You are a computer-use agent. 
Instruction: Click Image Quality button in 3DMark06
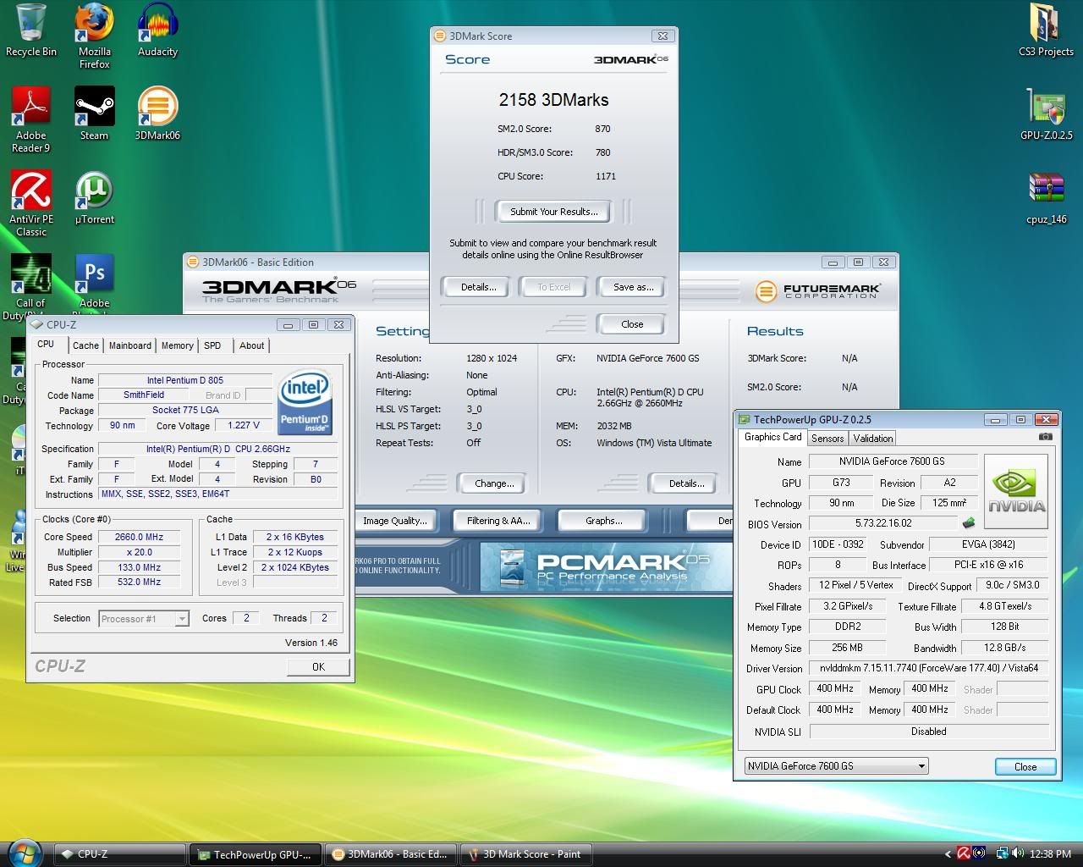395,521
